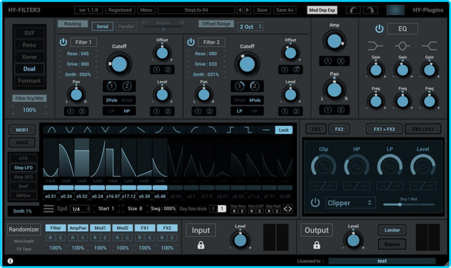This screenshot has width=451, height=268.
Task: Select the low shelf EQ band icon
Action: click(375, 46)
